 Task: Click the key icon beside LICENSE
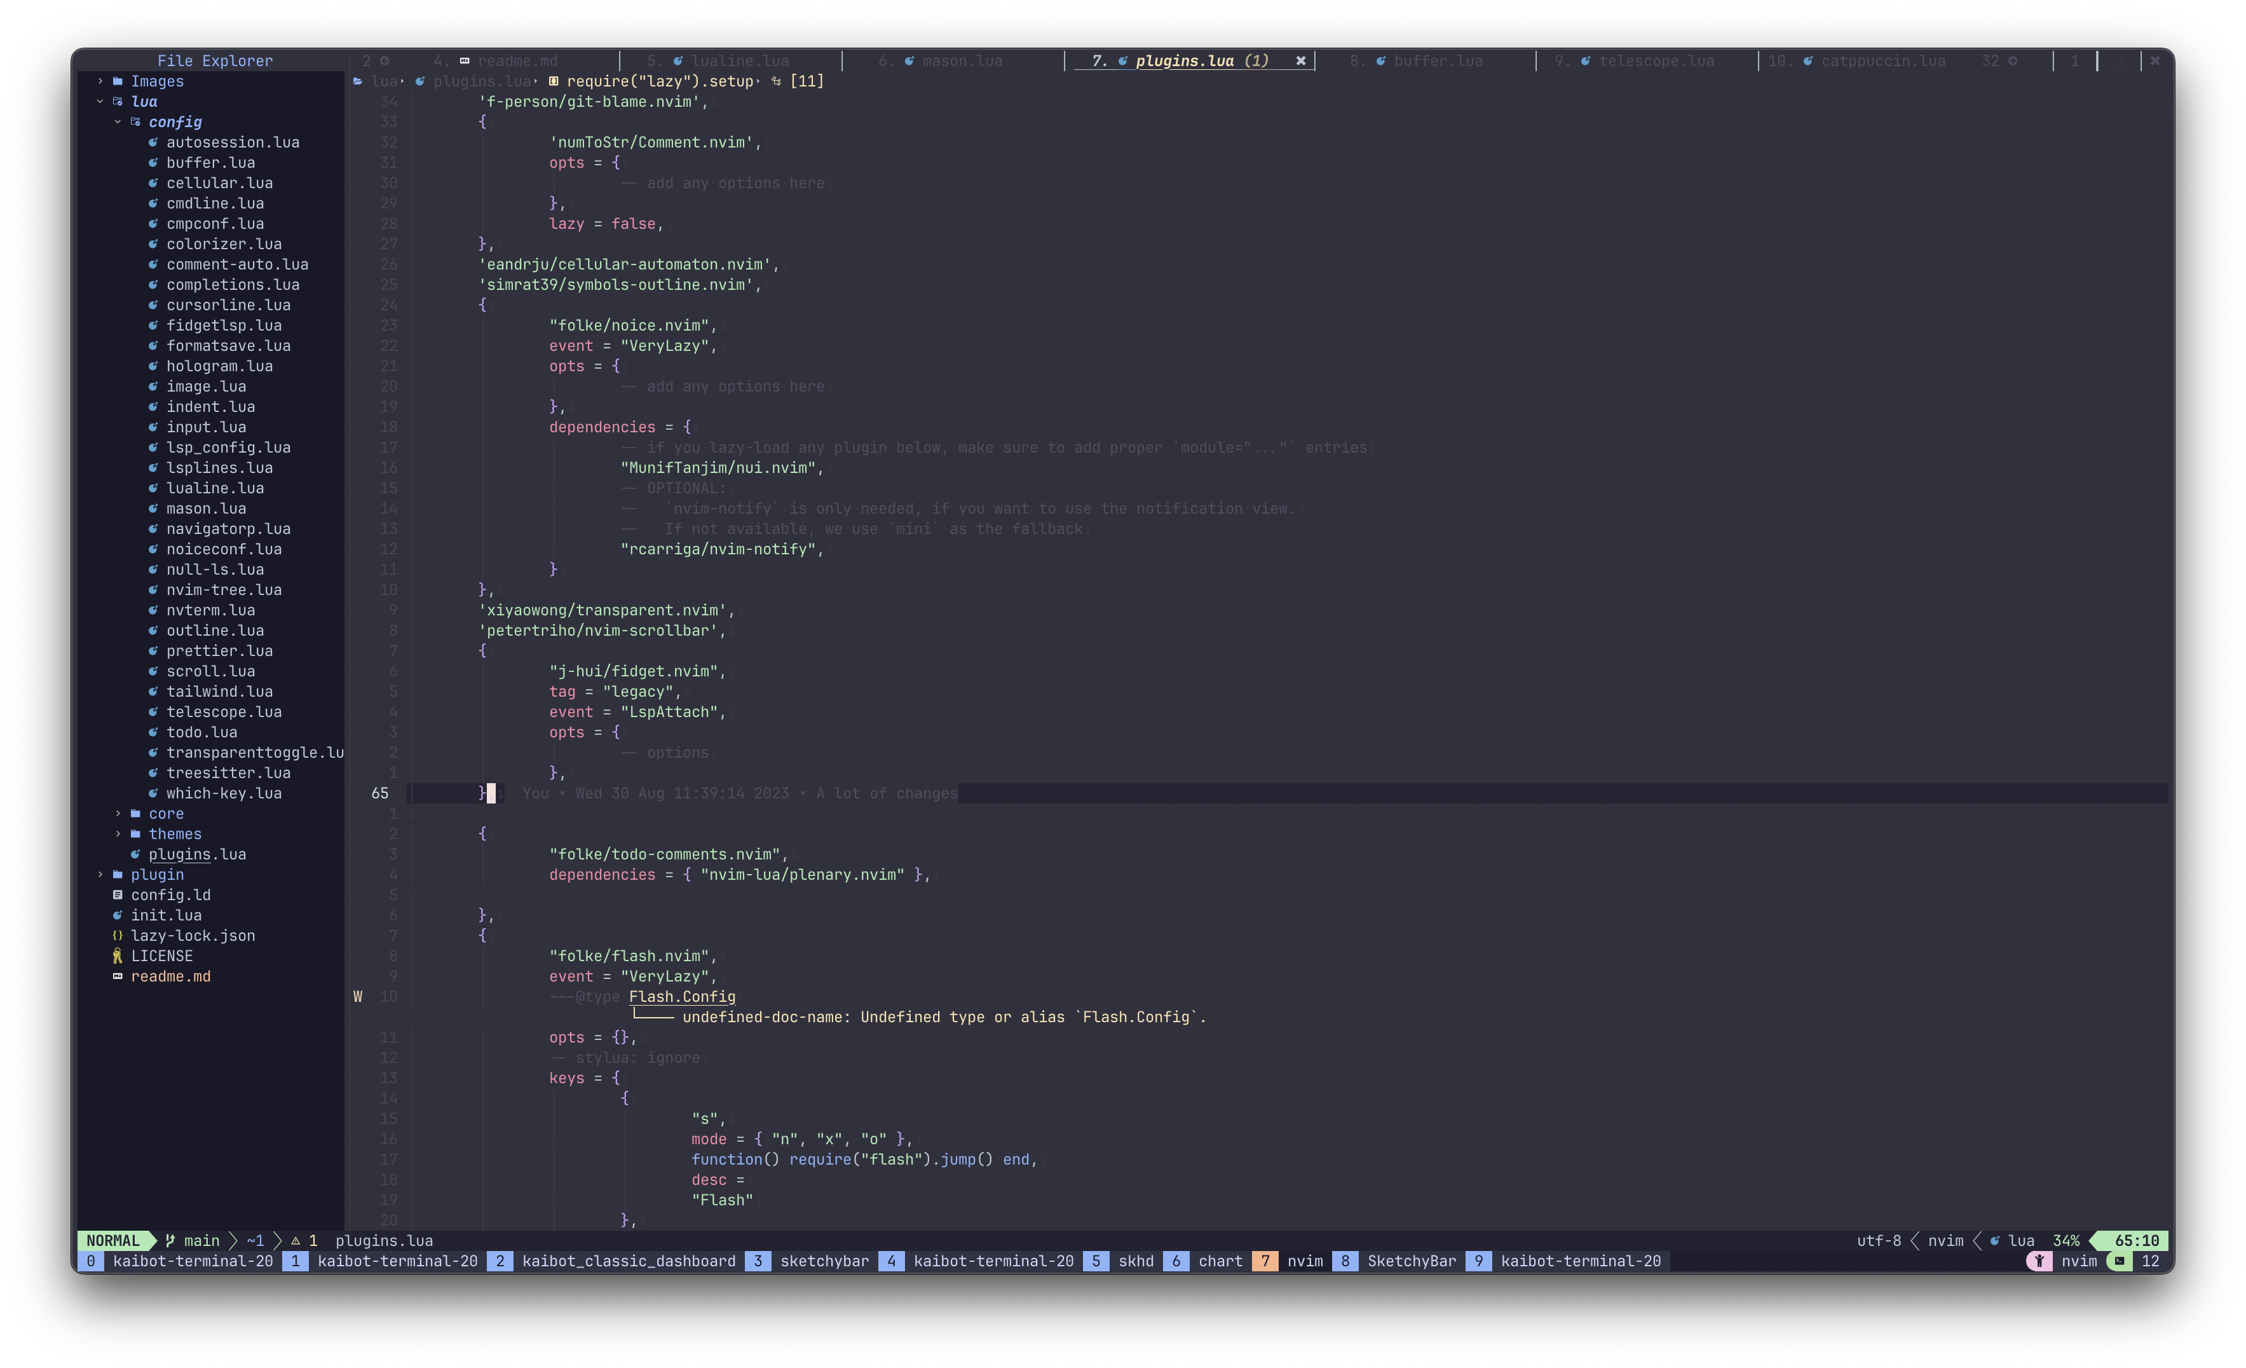click(117, 956)
